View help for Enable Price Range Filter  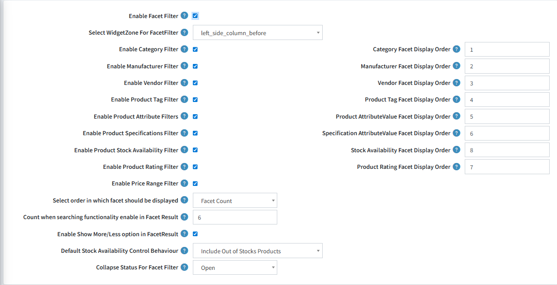point(184,183)
